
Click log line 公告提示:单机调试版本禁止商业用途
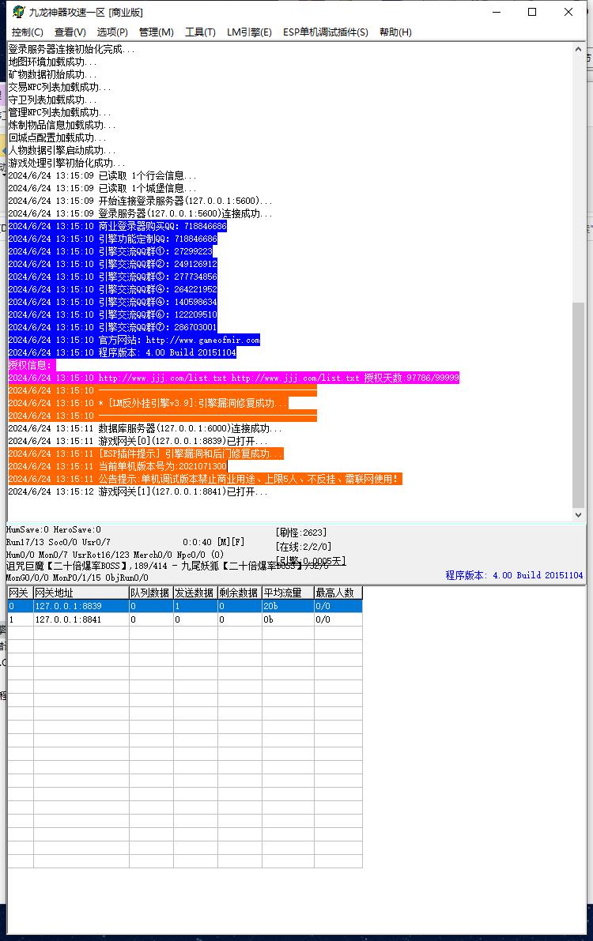tap(205, 479)
